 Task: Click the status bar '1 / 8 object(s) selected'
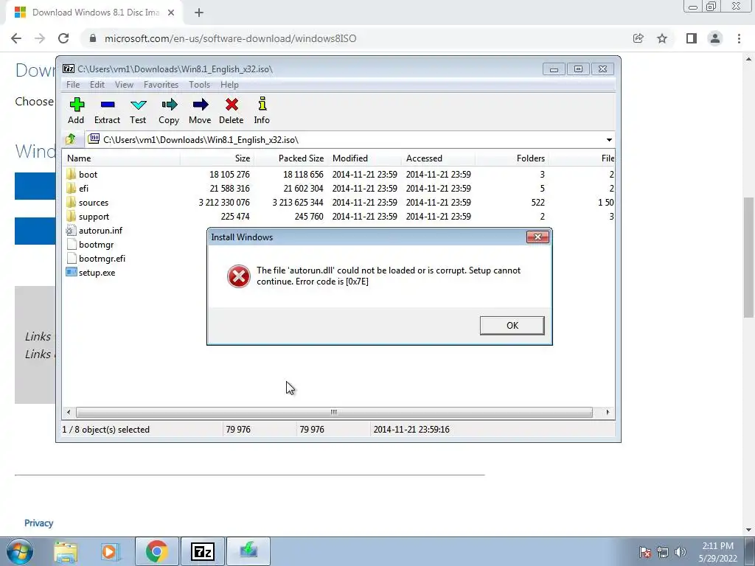point(106,430)
